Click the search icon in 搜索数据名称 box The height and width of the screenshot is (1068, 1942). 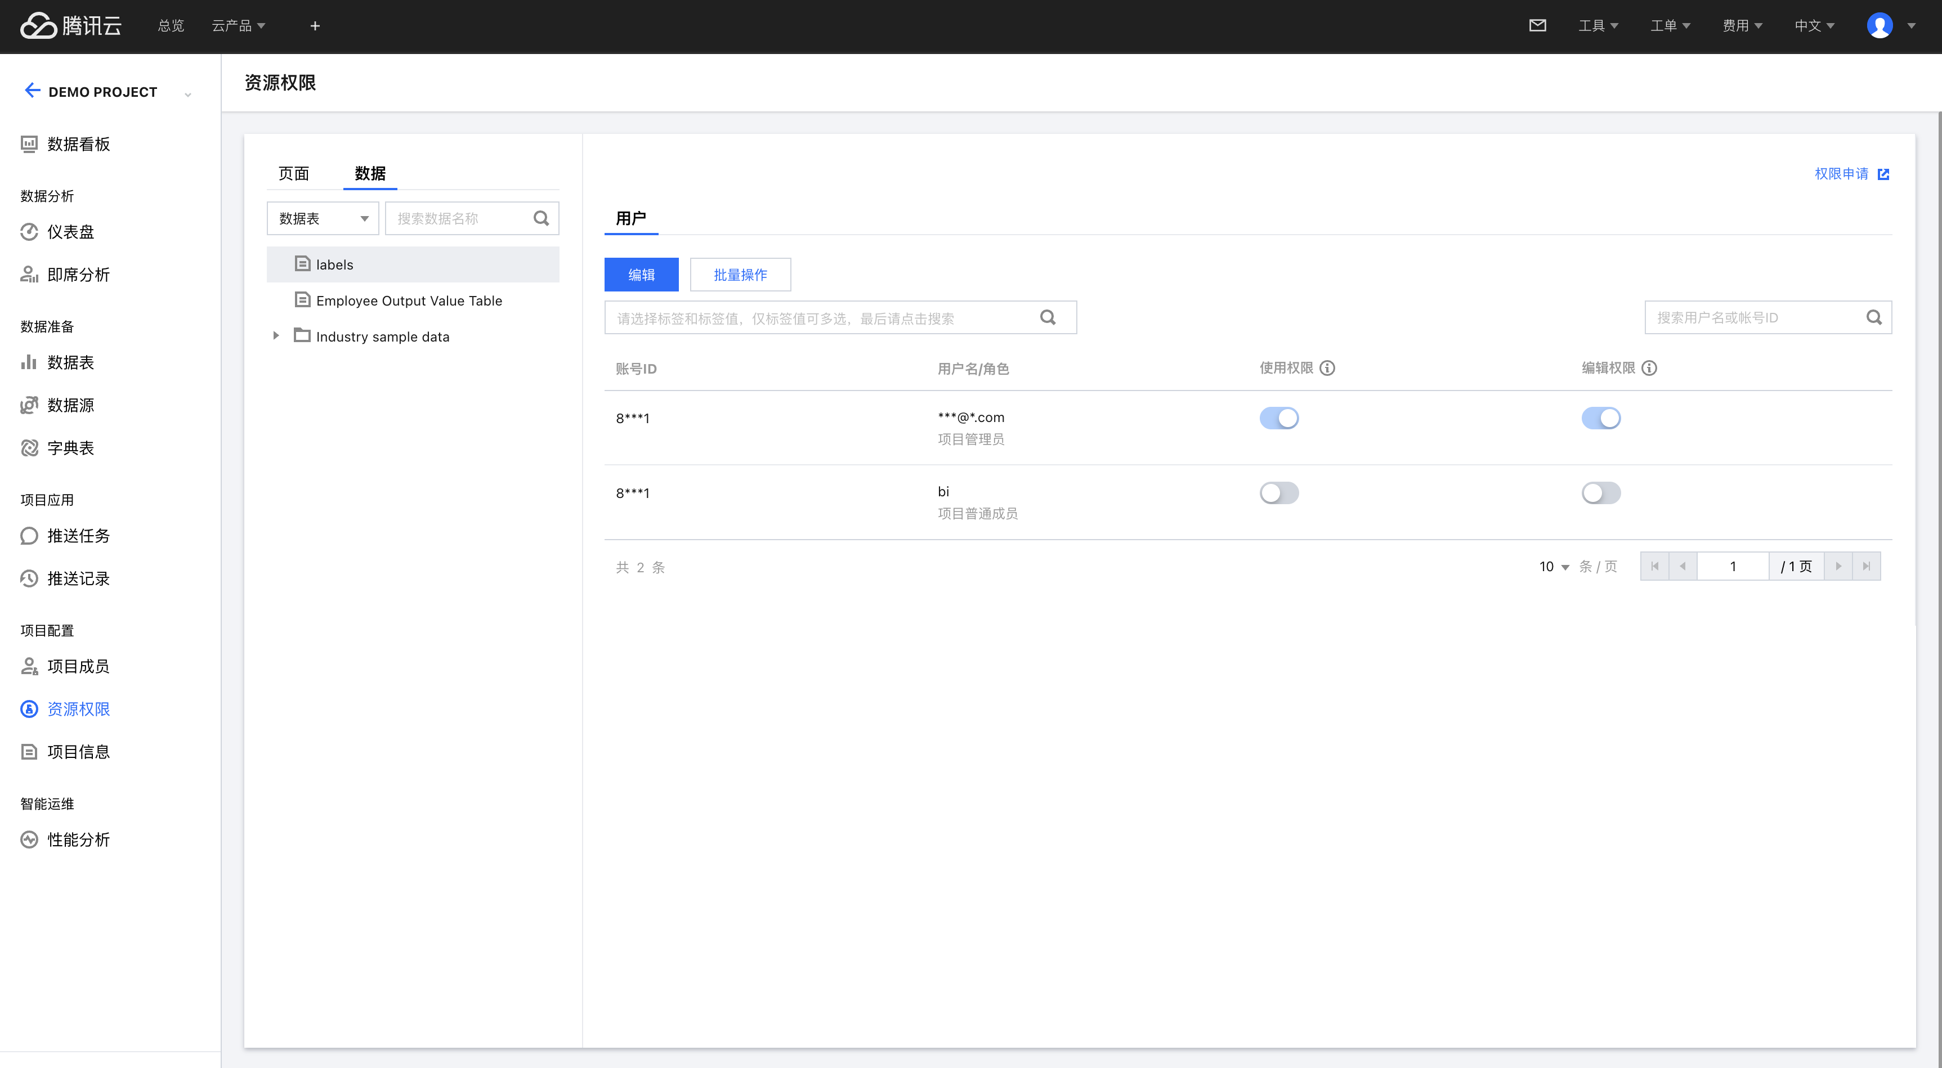click(x=540, y=218)
